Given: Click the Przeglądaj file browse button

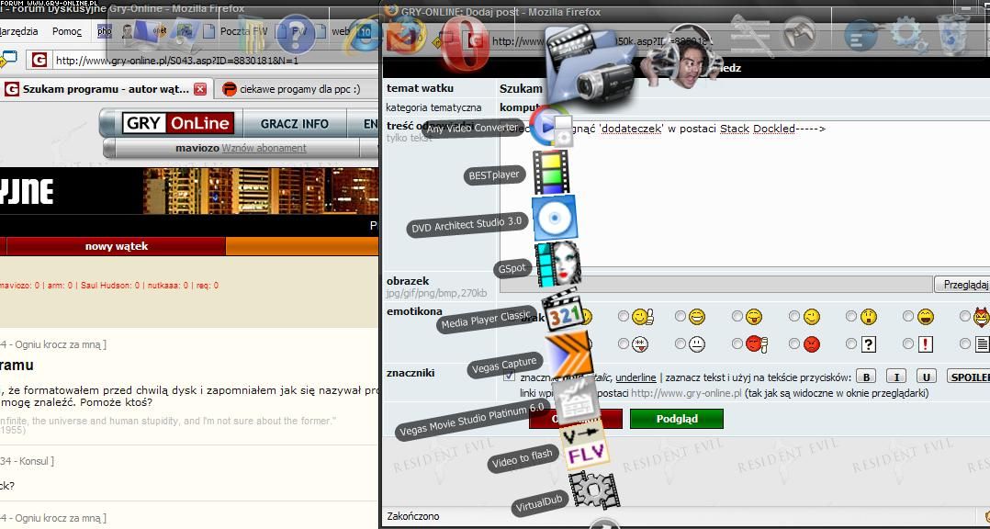Looking at the screenshot, I should [962, 285].
